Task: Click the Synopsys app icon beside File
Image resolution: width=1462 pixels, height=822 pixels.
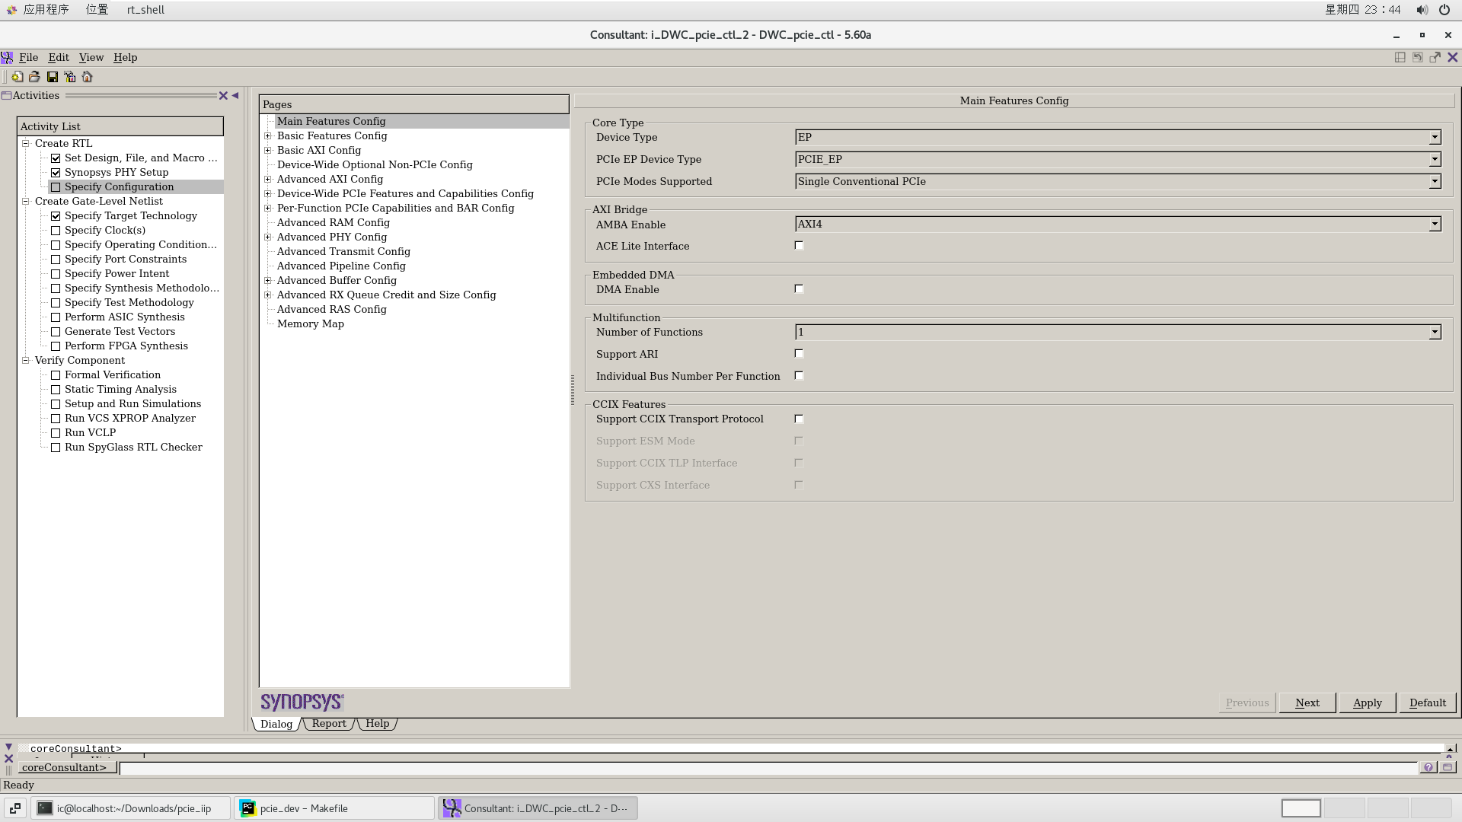Action: pyautogui.click(x=7, y=58)
